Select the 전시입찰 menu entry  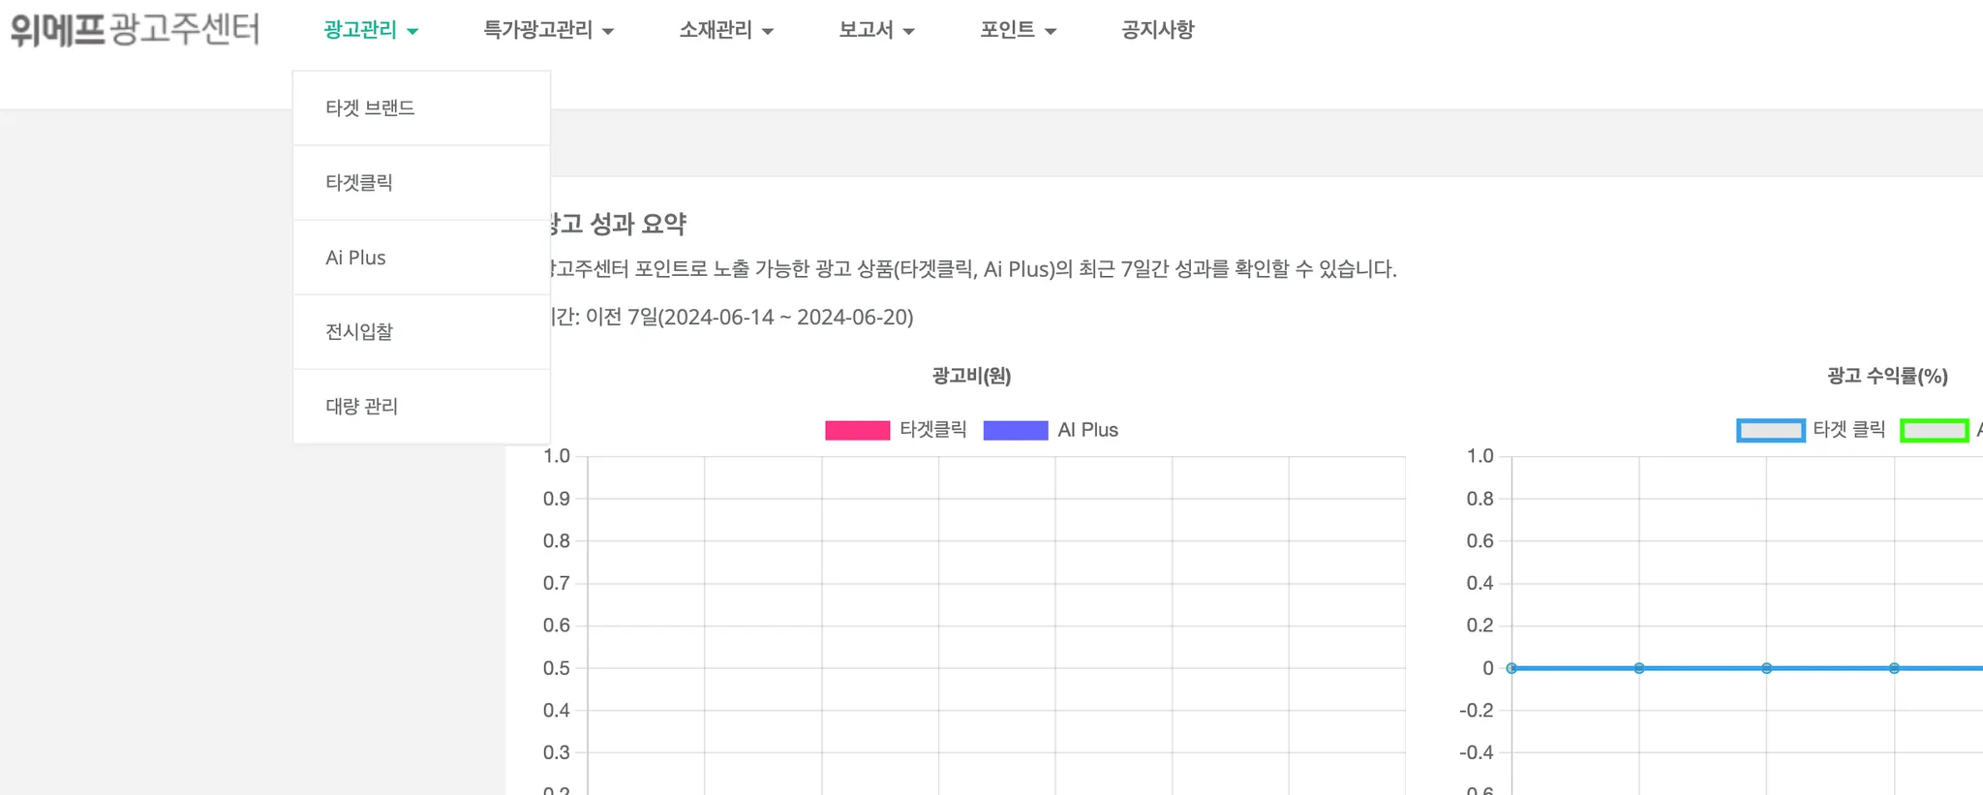[359, 331]
